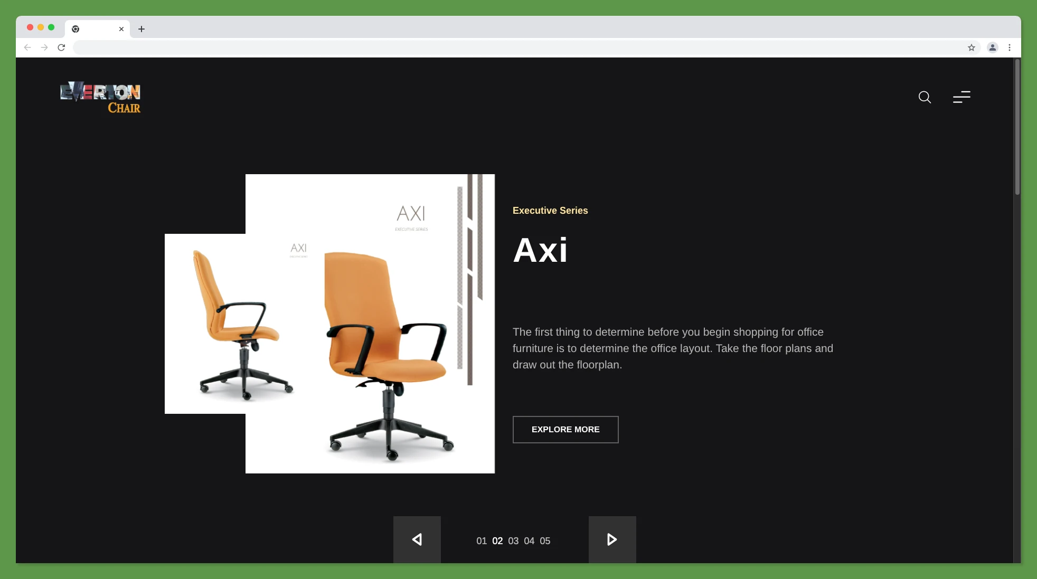The height and width of the screenshot is (579, 1037).
Task: Select slide 03 in the pagination
Action: [513, 540]
